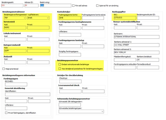
Task: Click Lokala instrument Kod field
Action: point(15,39)
